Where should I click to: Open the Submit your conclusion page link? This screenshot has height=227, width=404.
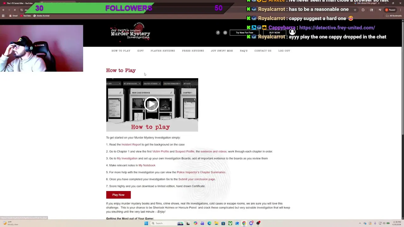tap(197, 179)
